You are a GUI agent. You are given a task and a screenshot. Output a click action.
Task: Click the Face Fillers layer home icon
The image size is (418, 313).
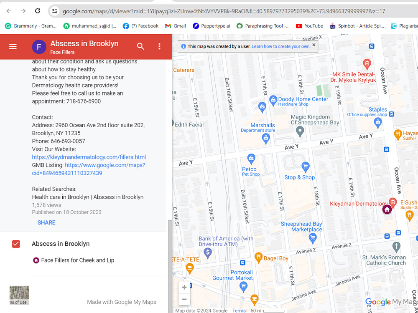[x=36, y=260]
